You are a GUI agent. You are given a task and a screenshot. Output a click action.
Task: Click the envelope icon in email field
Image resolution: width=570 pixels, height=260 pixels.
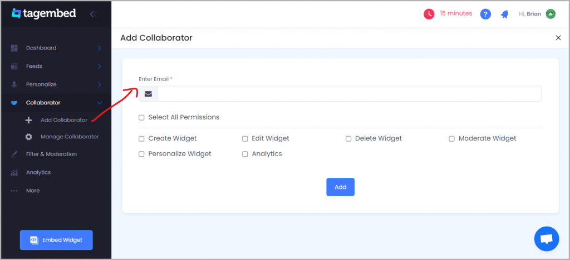click(148, 94)
